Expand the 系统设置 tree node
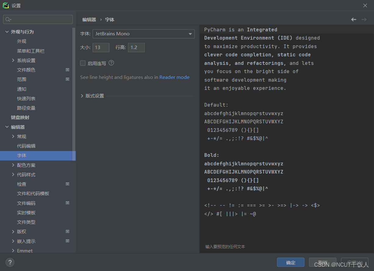This screenshot has height=271, width=374. coord(13,60)
